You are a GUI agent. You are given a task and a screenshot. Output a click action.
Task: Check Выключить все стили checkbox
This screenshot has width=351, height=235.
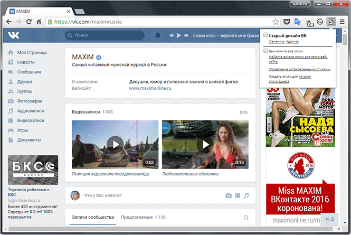[x=265, y=51]
